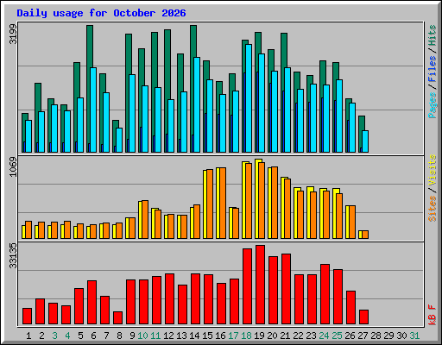
Task: Click the cyan files bar for day 27
Action: coord(365,141)
